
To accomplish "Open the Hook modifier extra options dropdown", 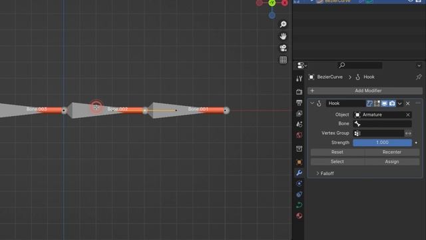I will click(x=399, y=104).
